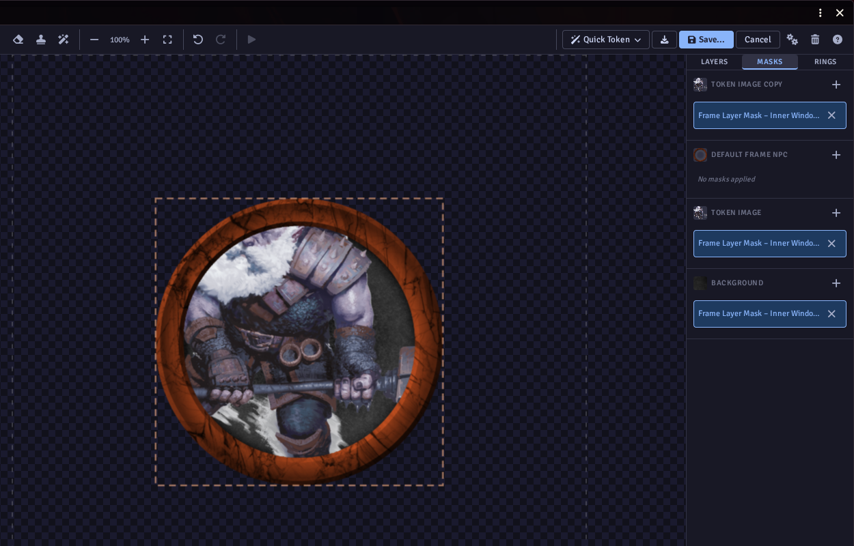Click the fit-to-screen icon
This screenshot has width=854, height=546.
coord(167,40)
